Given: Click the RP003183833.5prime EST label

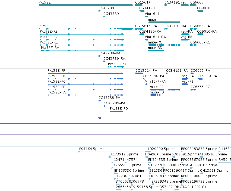Looking at the screenshot, I should tap(199, 149).
